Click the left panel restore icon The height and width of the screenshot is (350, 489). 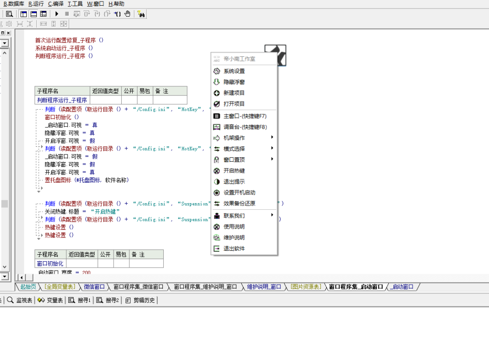click(x=2, y=33)
